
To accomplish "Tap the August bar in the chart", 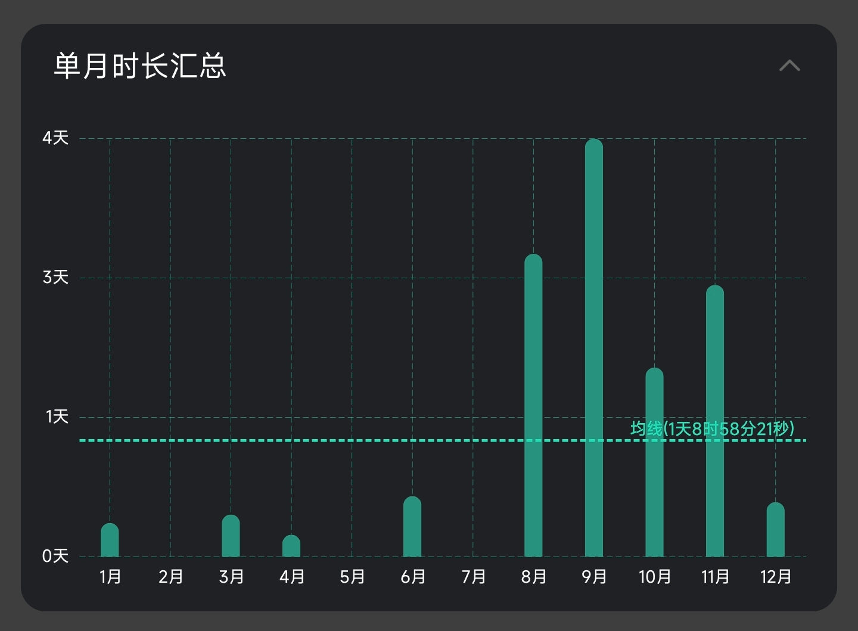I will [533, 405].
